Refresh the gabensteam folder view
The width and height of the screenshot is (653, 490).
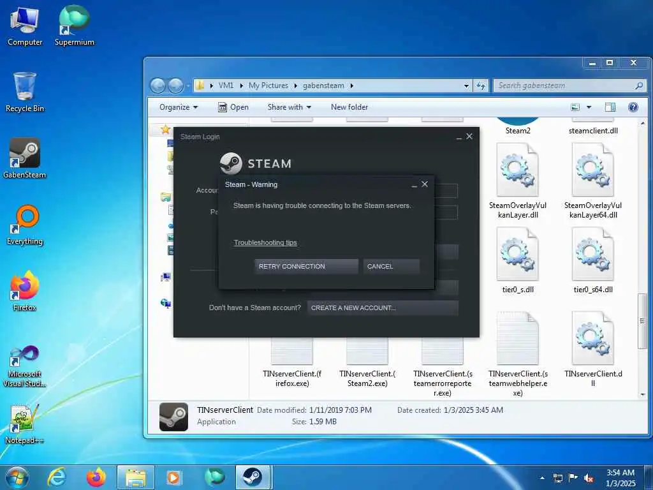coord(481,85)
